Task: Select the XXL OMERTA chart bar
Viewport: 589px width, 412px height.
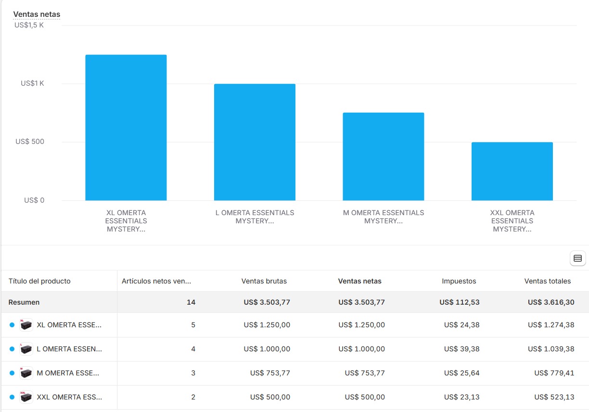Action: (512, 171)
